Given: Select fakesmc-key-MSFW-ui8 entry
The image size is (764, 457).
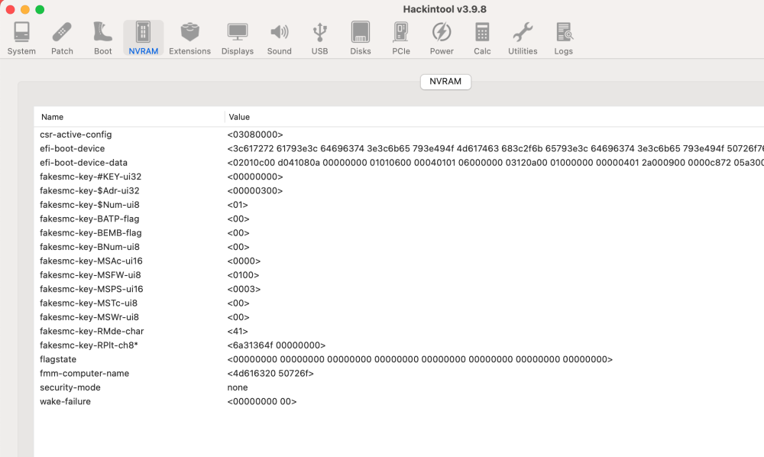Looking at the screenshot, I should tap(90, 275).
